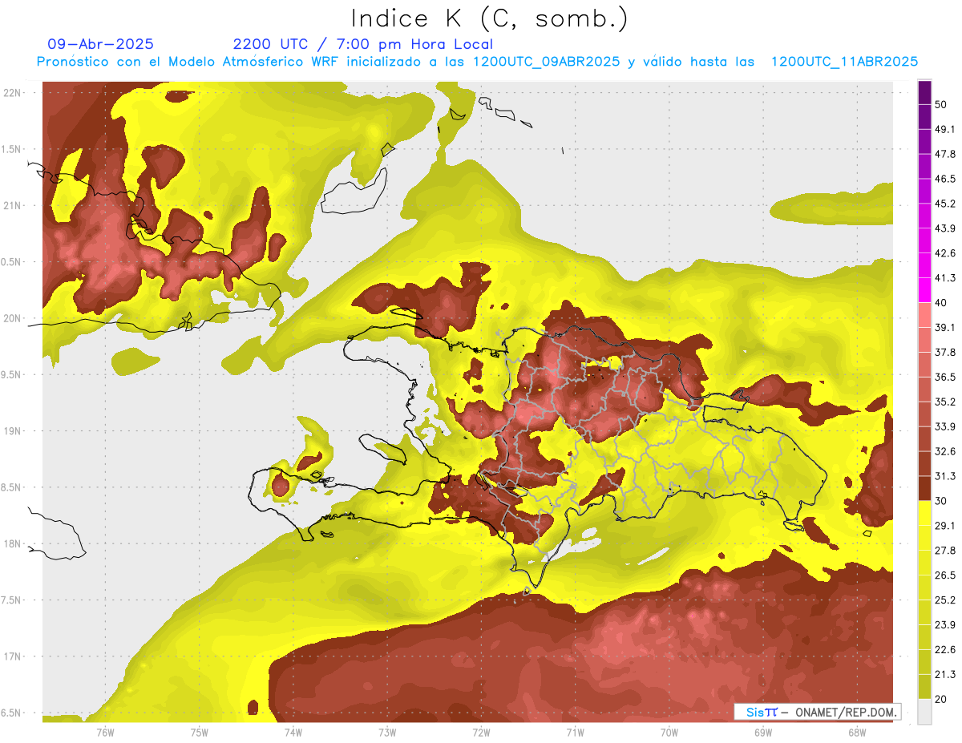Viewport: 962px width, 743px height.
Task: Click the "39.1" value on the color scale
Action: [x=945, y=328]
